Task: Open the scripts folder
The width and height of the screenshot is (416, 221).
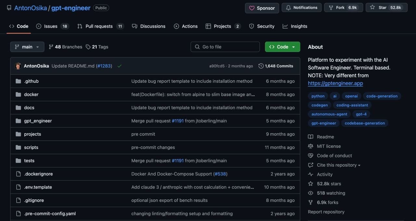Action: pos(31,147)
